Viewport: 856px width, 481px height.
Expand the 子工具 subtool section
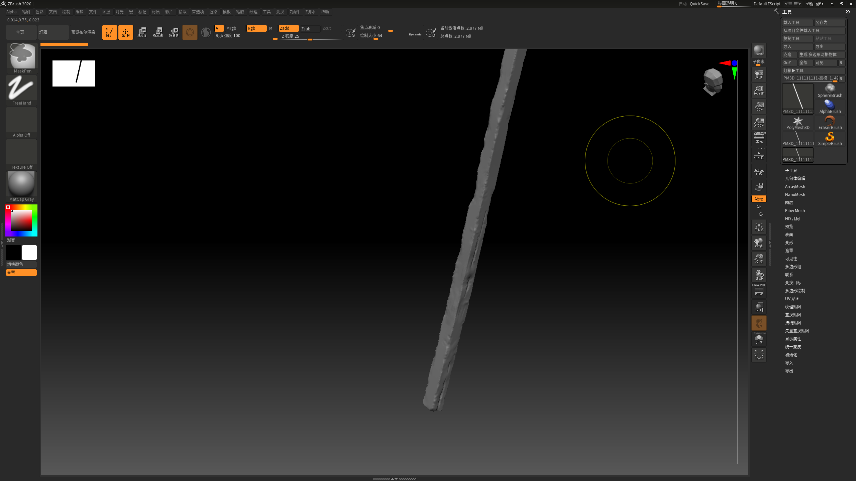click(791, 170)
